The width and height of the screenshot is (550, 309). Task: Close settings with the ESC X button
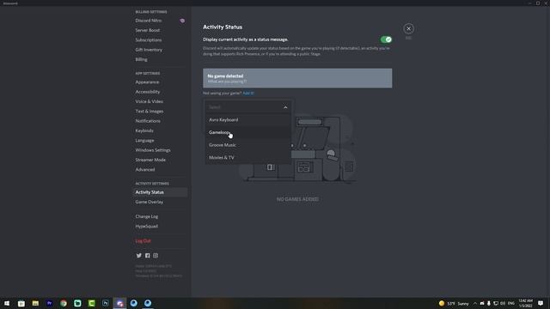coord(408,28)
